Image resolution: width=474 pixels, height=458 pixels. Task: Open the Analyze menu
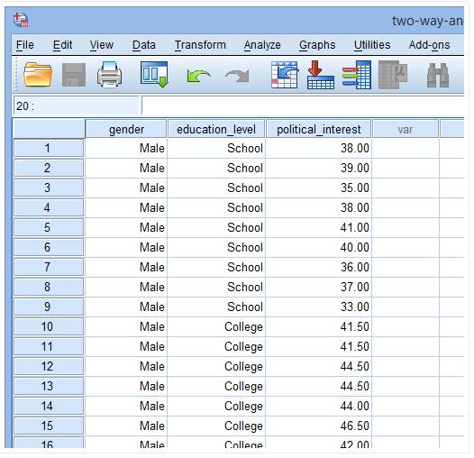pyautogui.click(x=262, y=45)
